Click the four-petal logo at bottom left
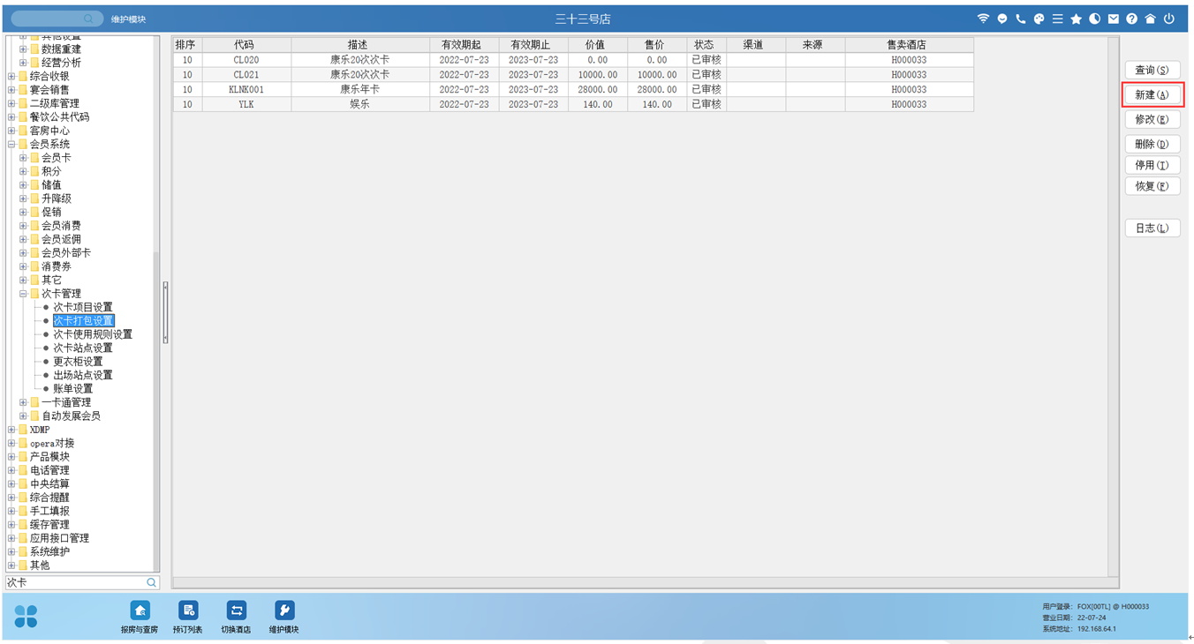 [26, 616]
